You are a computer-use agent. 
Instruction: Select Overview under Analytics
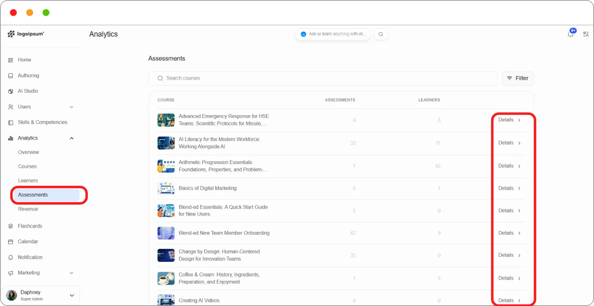[x=28, y=152]
